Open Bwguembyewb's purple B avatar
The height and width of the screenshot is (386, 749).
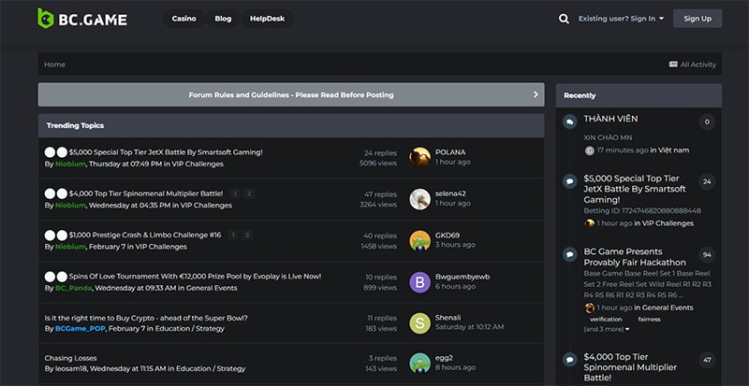[x=419, y=282]
